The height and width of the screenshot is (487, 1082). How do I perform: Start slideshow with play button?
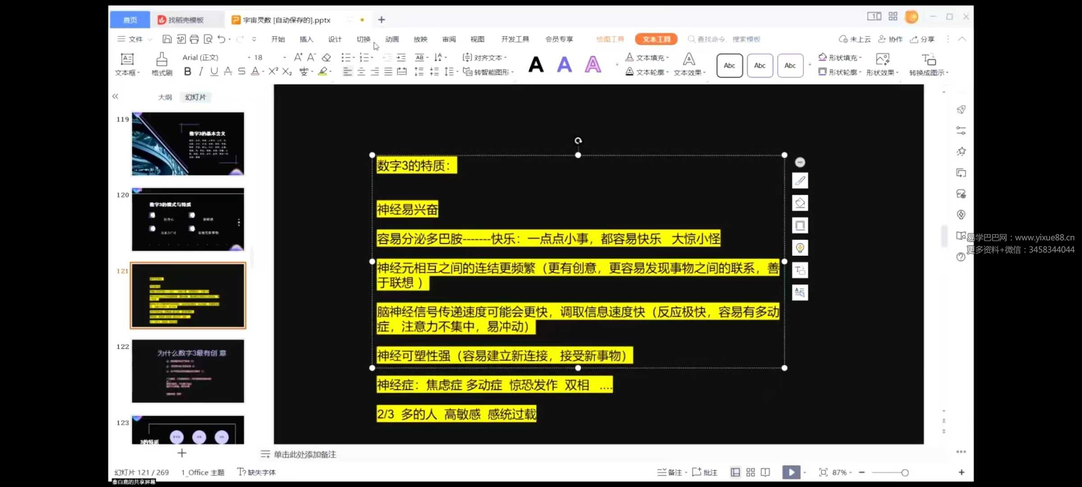(791, 472)
